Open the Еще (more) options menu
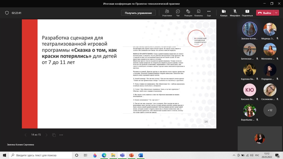Viewport: 283px width, 159px height. click(209, 13)
